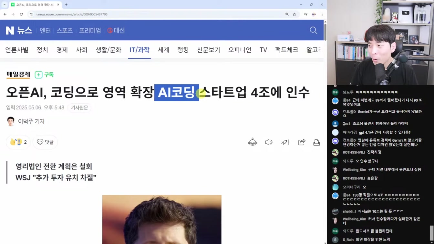Select the 신문보기 tab
Screen dimensions: 434x244
209,50
